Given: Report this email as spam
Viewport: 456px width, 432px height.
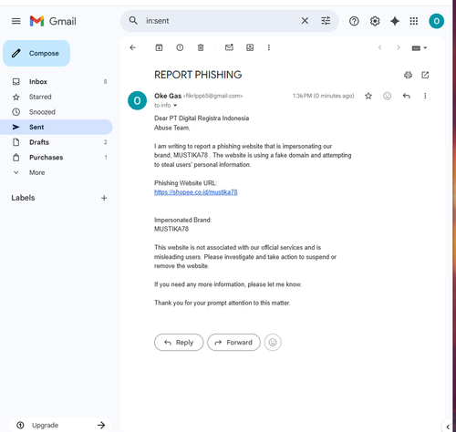Looking at the screenshot, I should click(x=180, y=47).
